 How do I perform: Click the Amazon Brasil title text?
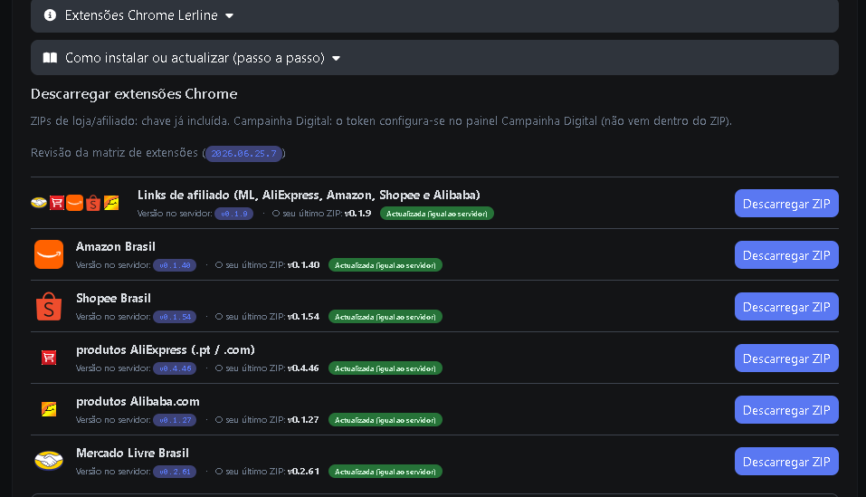(x=116, y=247)
